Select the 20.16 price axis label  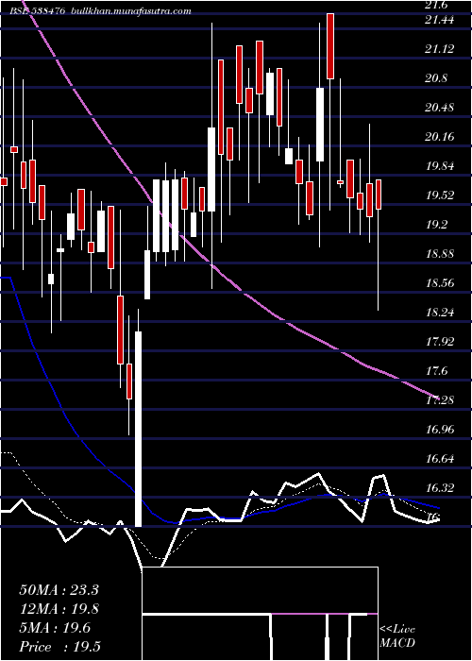(x=440, y=137)
